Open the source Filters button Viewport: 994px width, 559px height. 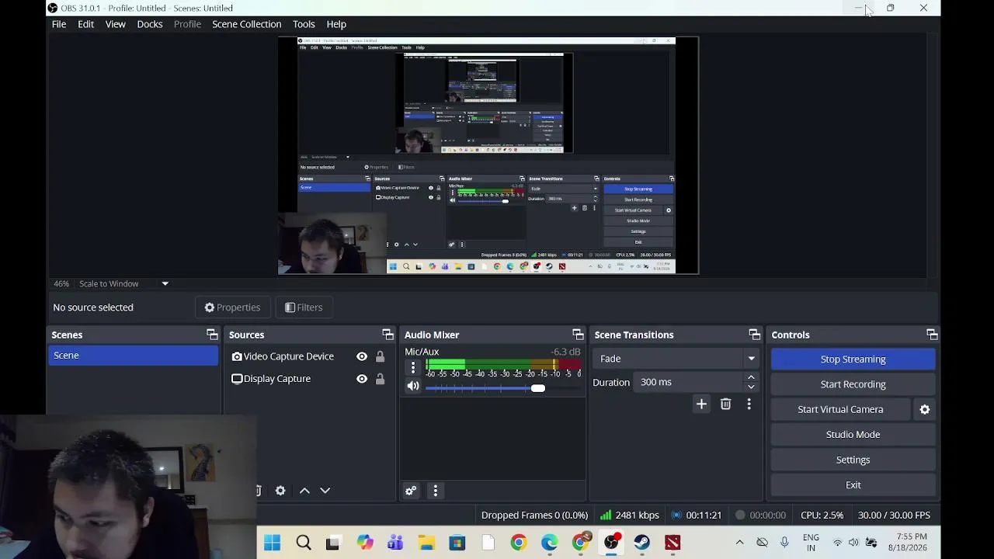[x=304, y=307]
